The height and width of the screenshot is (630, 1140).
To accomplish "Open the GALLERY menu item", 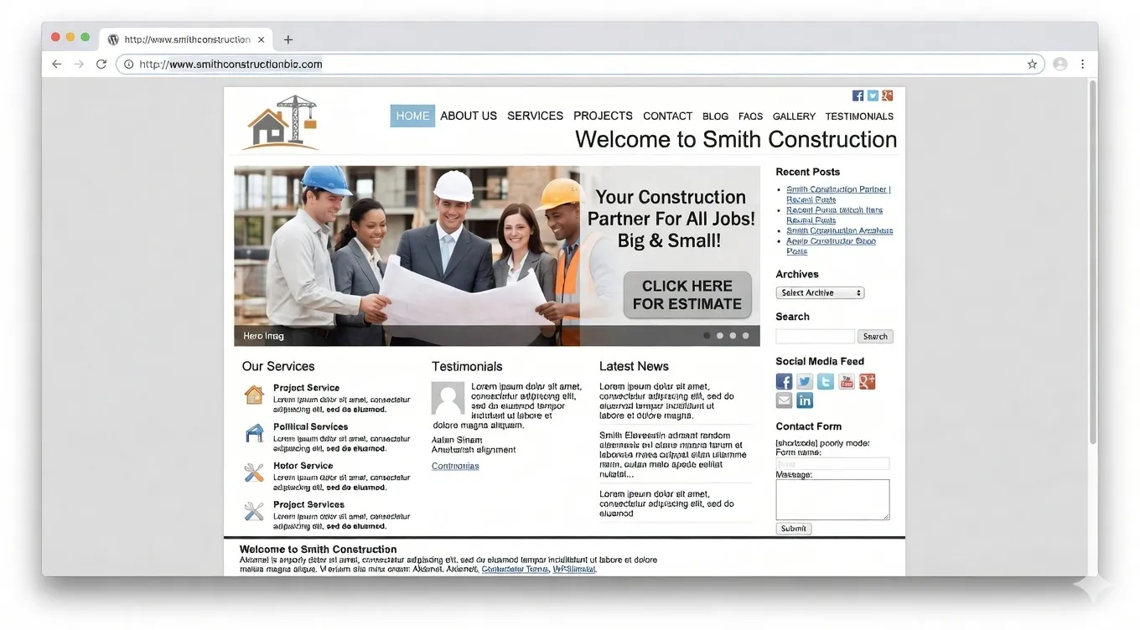I will pyautogui.click(x=793, y=116).
